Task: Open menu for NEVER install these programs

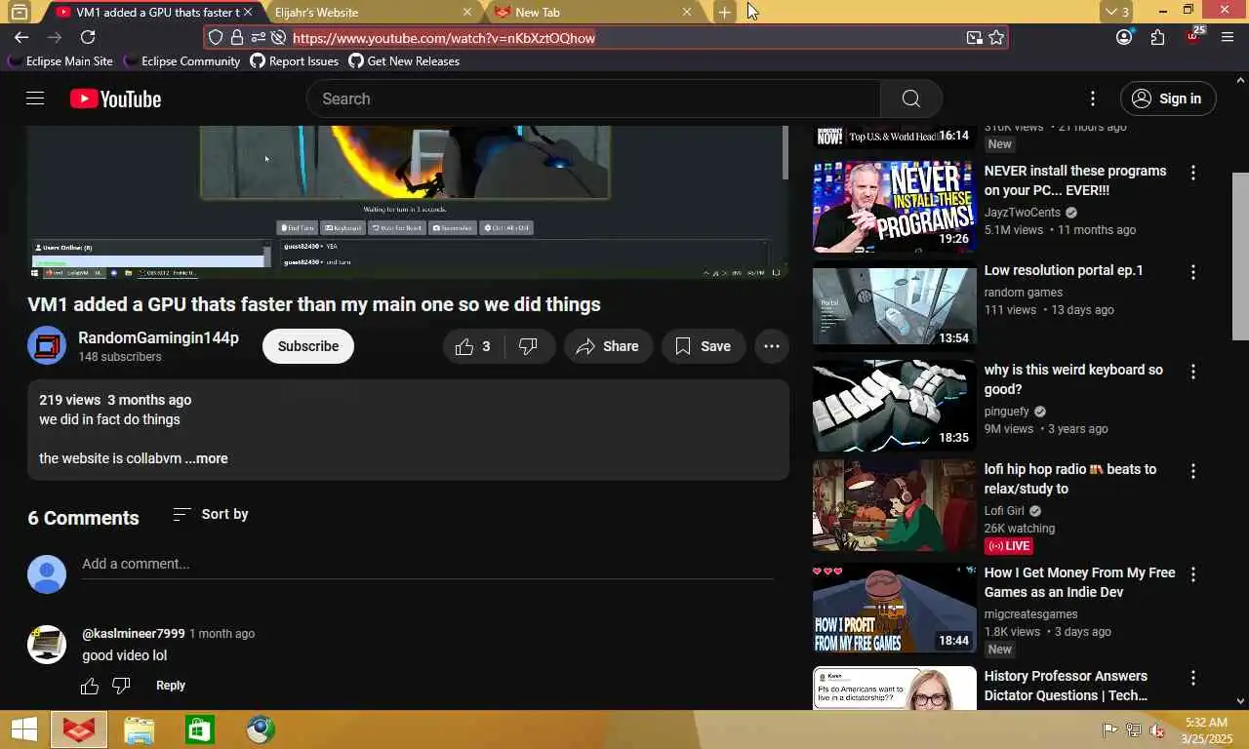Action: tap(1192, 173)
